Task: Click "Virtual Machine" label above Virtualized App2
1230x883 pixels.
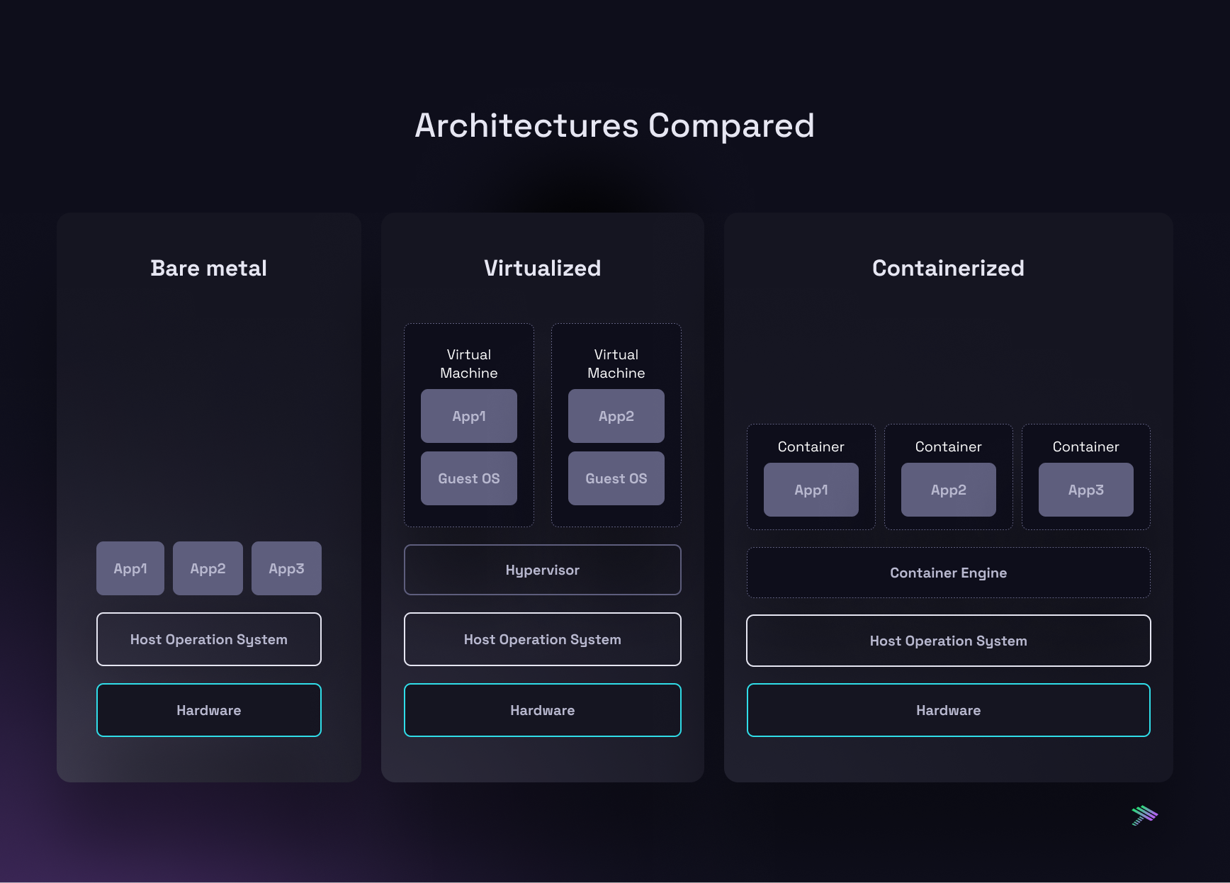Action: (x=616, y=364)
